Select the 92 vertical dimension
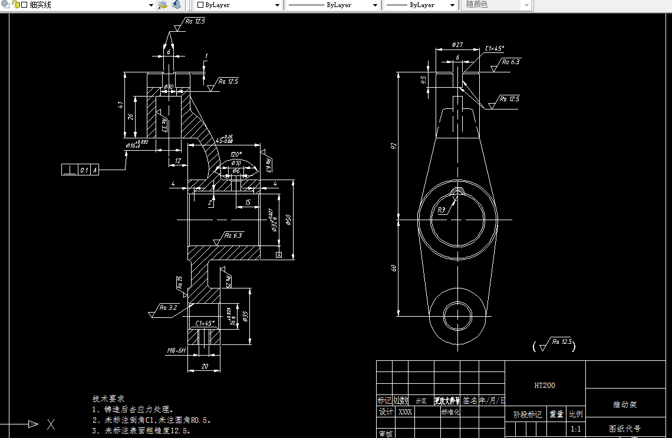The image size is (672, 438). [393, 146]
